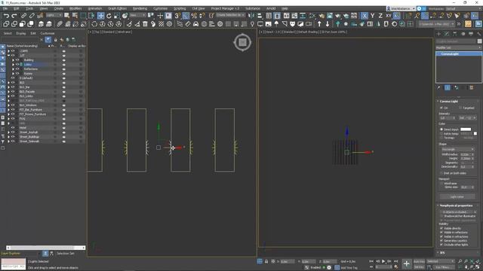Viewport: 483px width, 271px height.
Task: Open the reference coordinate system dropdown
Action: (x=137, y=15)
